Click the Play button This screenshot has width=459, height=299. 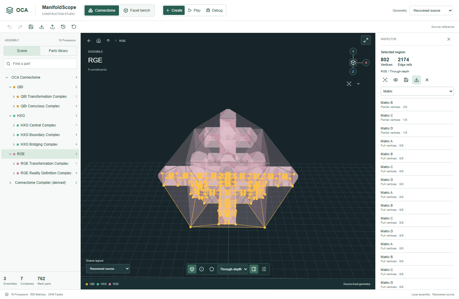(x=194, y=10)
